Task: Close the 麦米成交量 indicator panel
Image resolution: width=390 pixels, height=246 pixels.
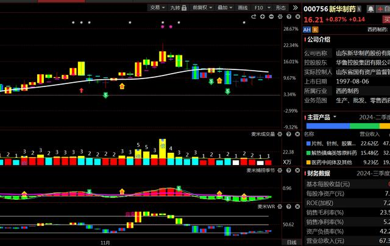Action: pos(296,134)
